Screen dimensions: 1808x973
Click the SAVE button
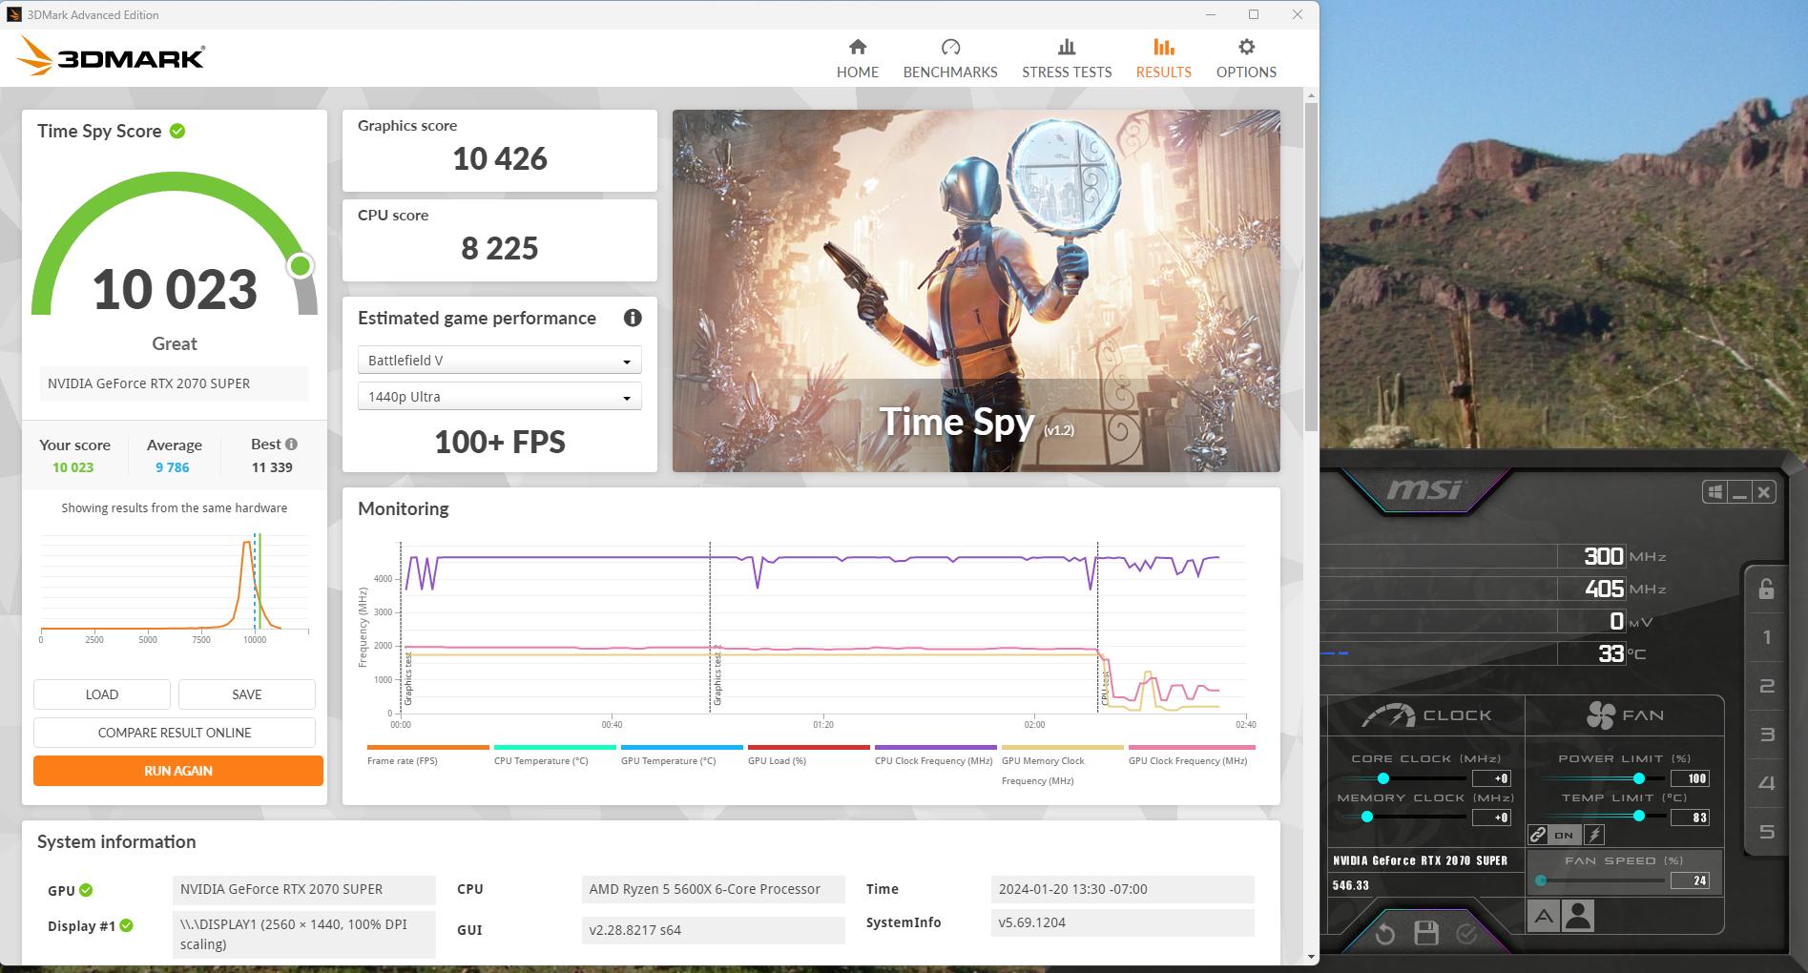pyautogui.click(x=247, y=694)
